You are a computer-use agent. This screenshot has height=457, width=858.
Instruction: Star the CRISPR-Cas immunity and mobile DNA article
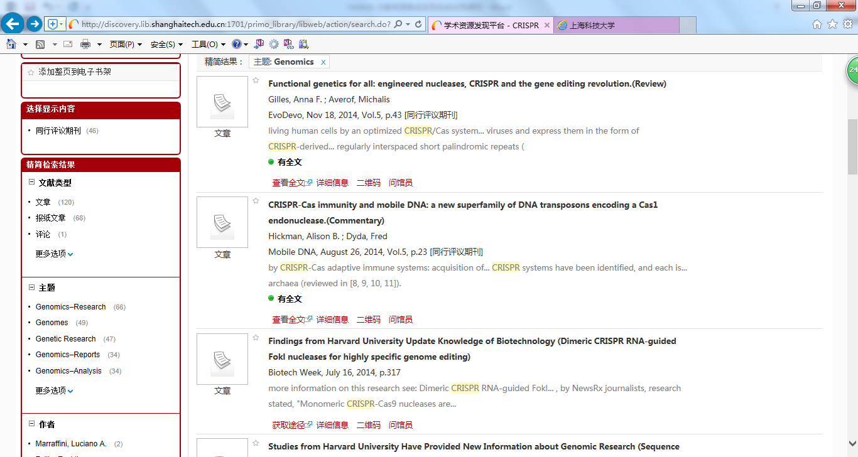click(x=256, y=201)
